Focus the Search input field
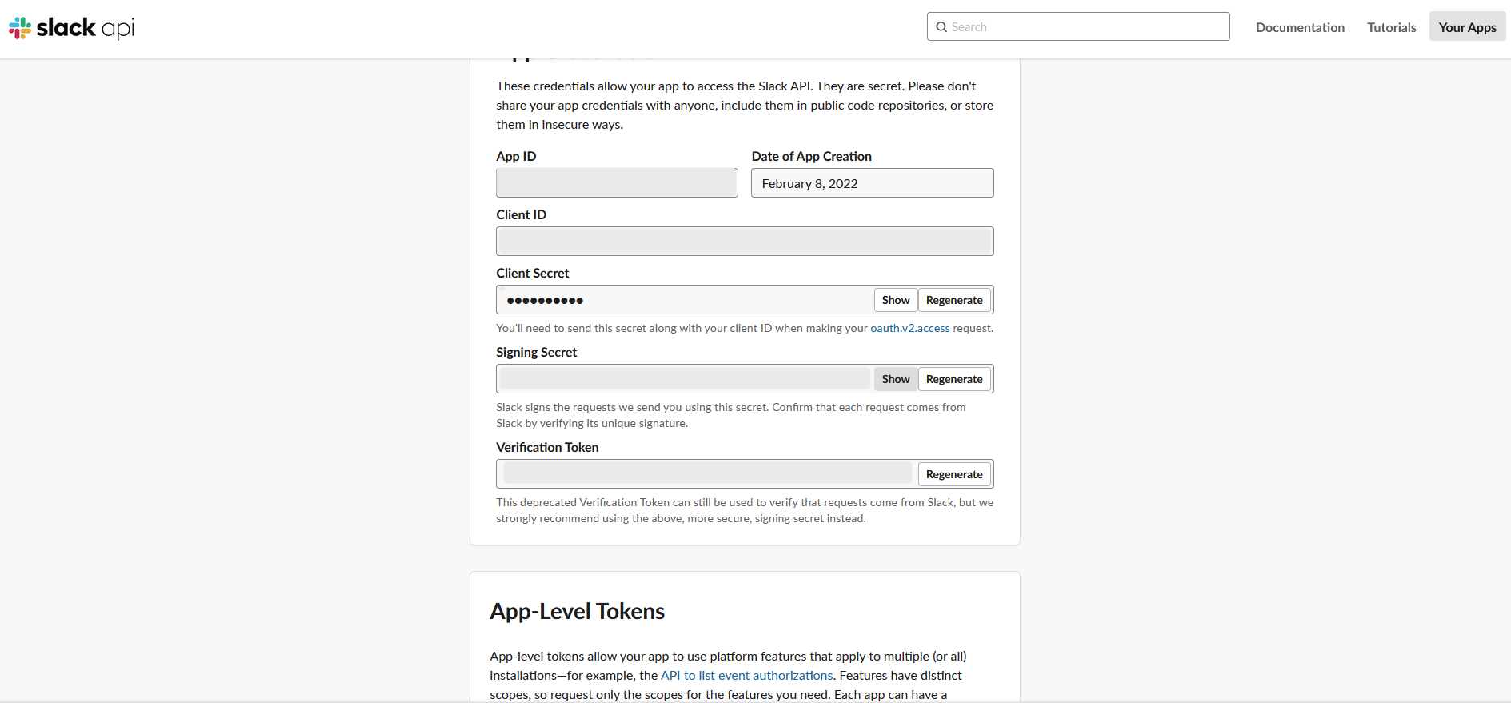The height and width of the screenshot is (703, 1511). click(x=1078, y=26)
